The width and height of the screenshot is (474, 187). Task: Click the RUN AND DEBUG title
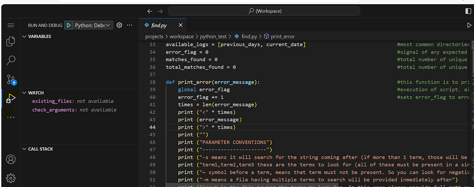click(45, 25)
